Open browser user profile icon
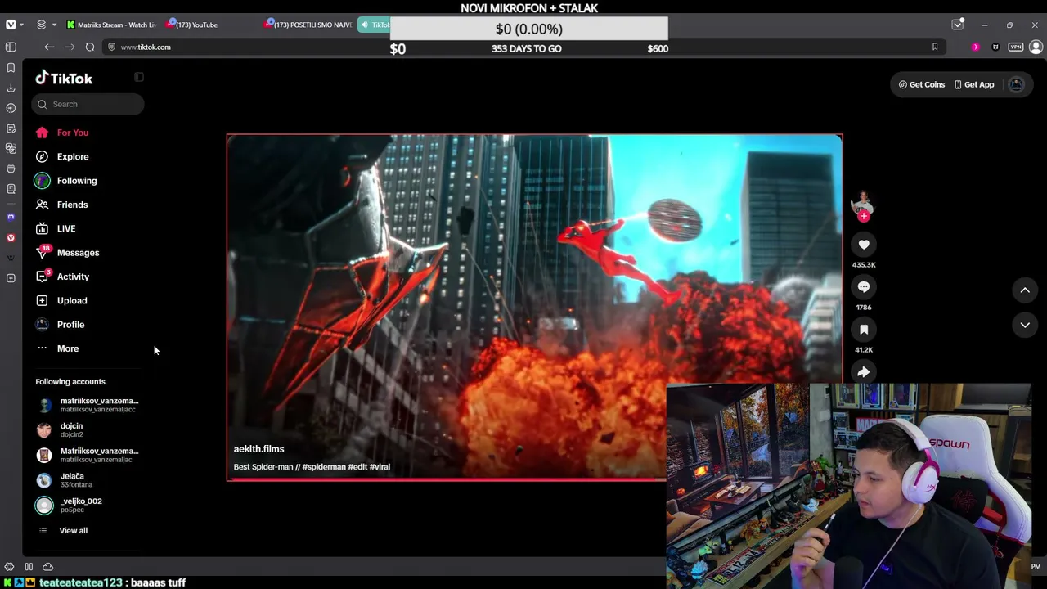 pyautogui.click(x=1036, y=47)
